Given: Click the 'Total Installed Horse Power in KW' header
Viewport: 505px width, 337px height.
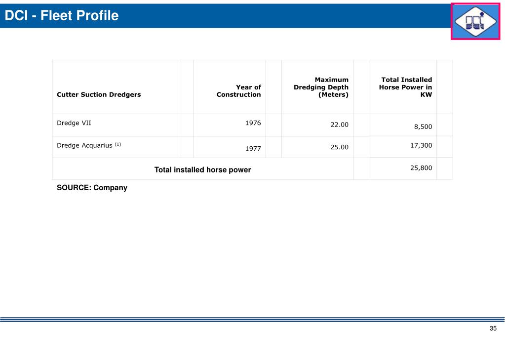Looking at the screenshot, I should 405,87.
